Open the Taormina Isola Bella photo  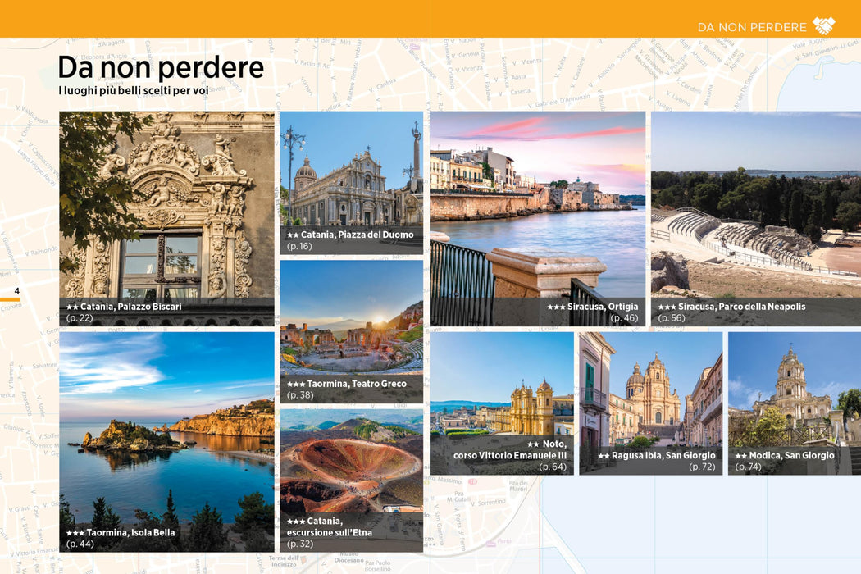click(167, 442)
